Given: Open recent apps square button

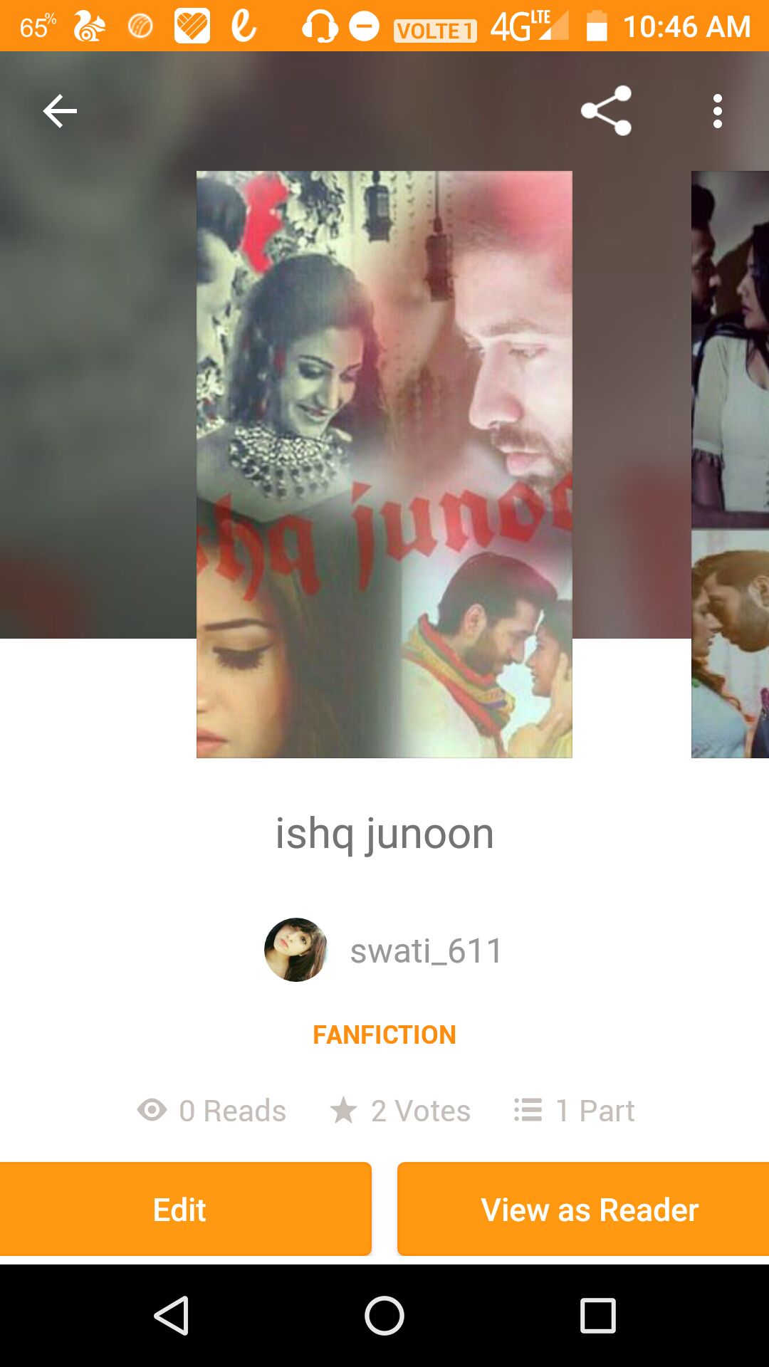Looking at the screenshot, I should coord(598,1315).
